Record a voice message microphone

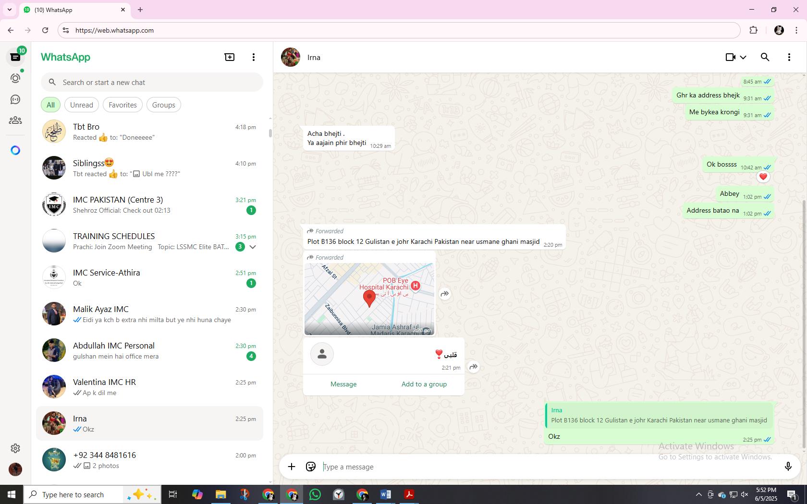click(x=788, y=467)
